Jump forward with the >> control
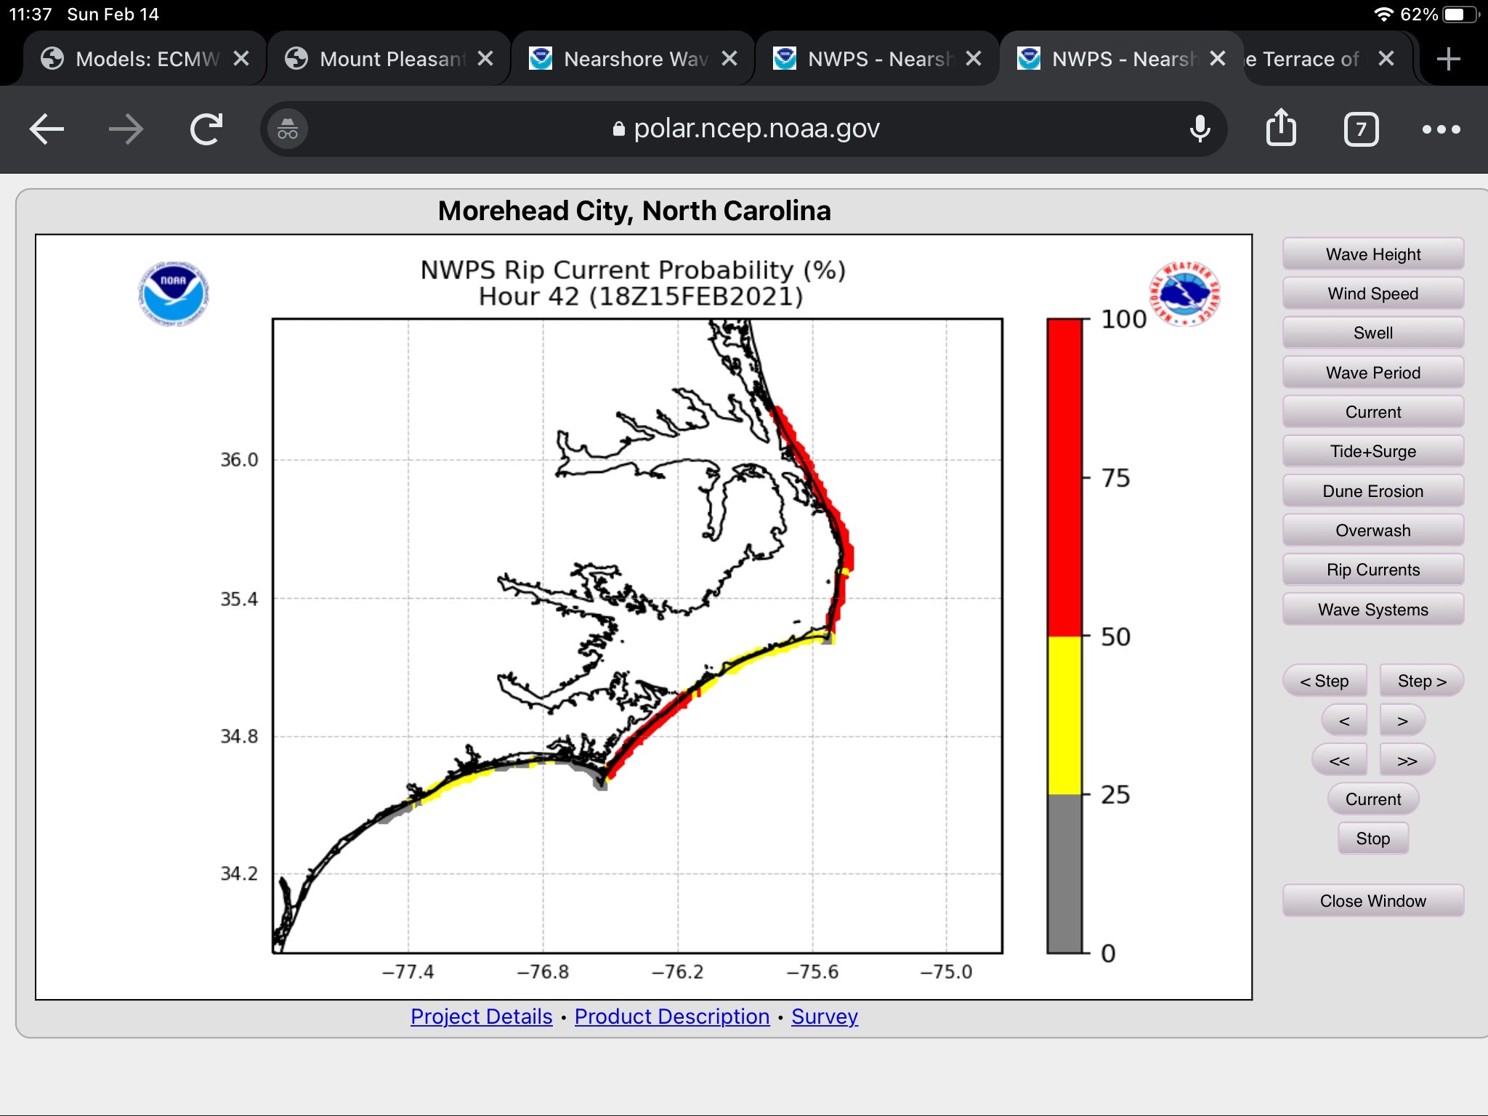This screenshot has width=1488, height=1116. [1405, 759]
